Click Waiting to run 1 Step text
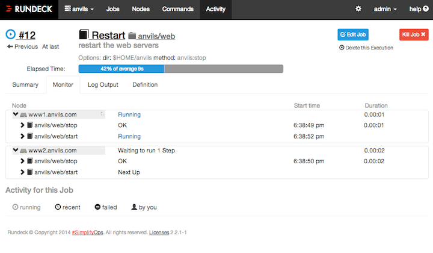The image size is (433, 253). coord(146,151)
